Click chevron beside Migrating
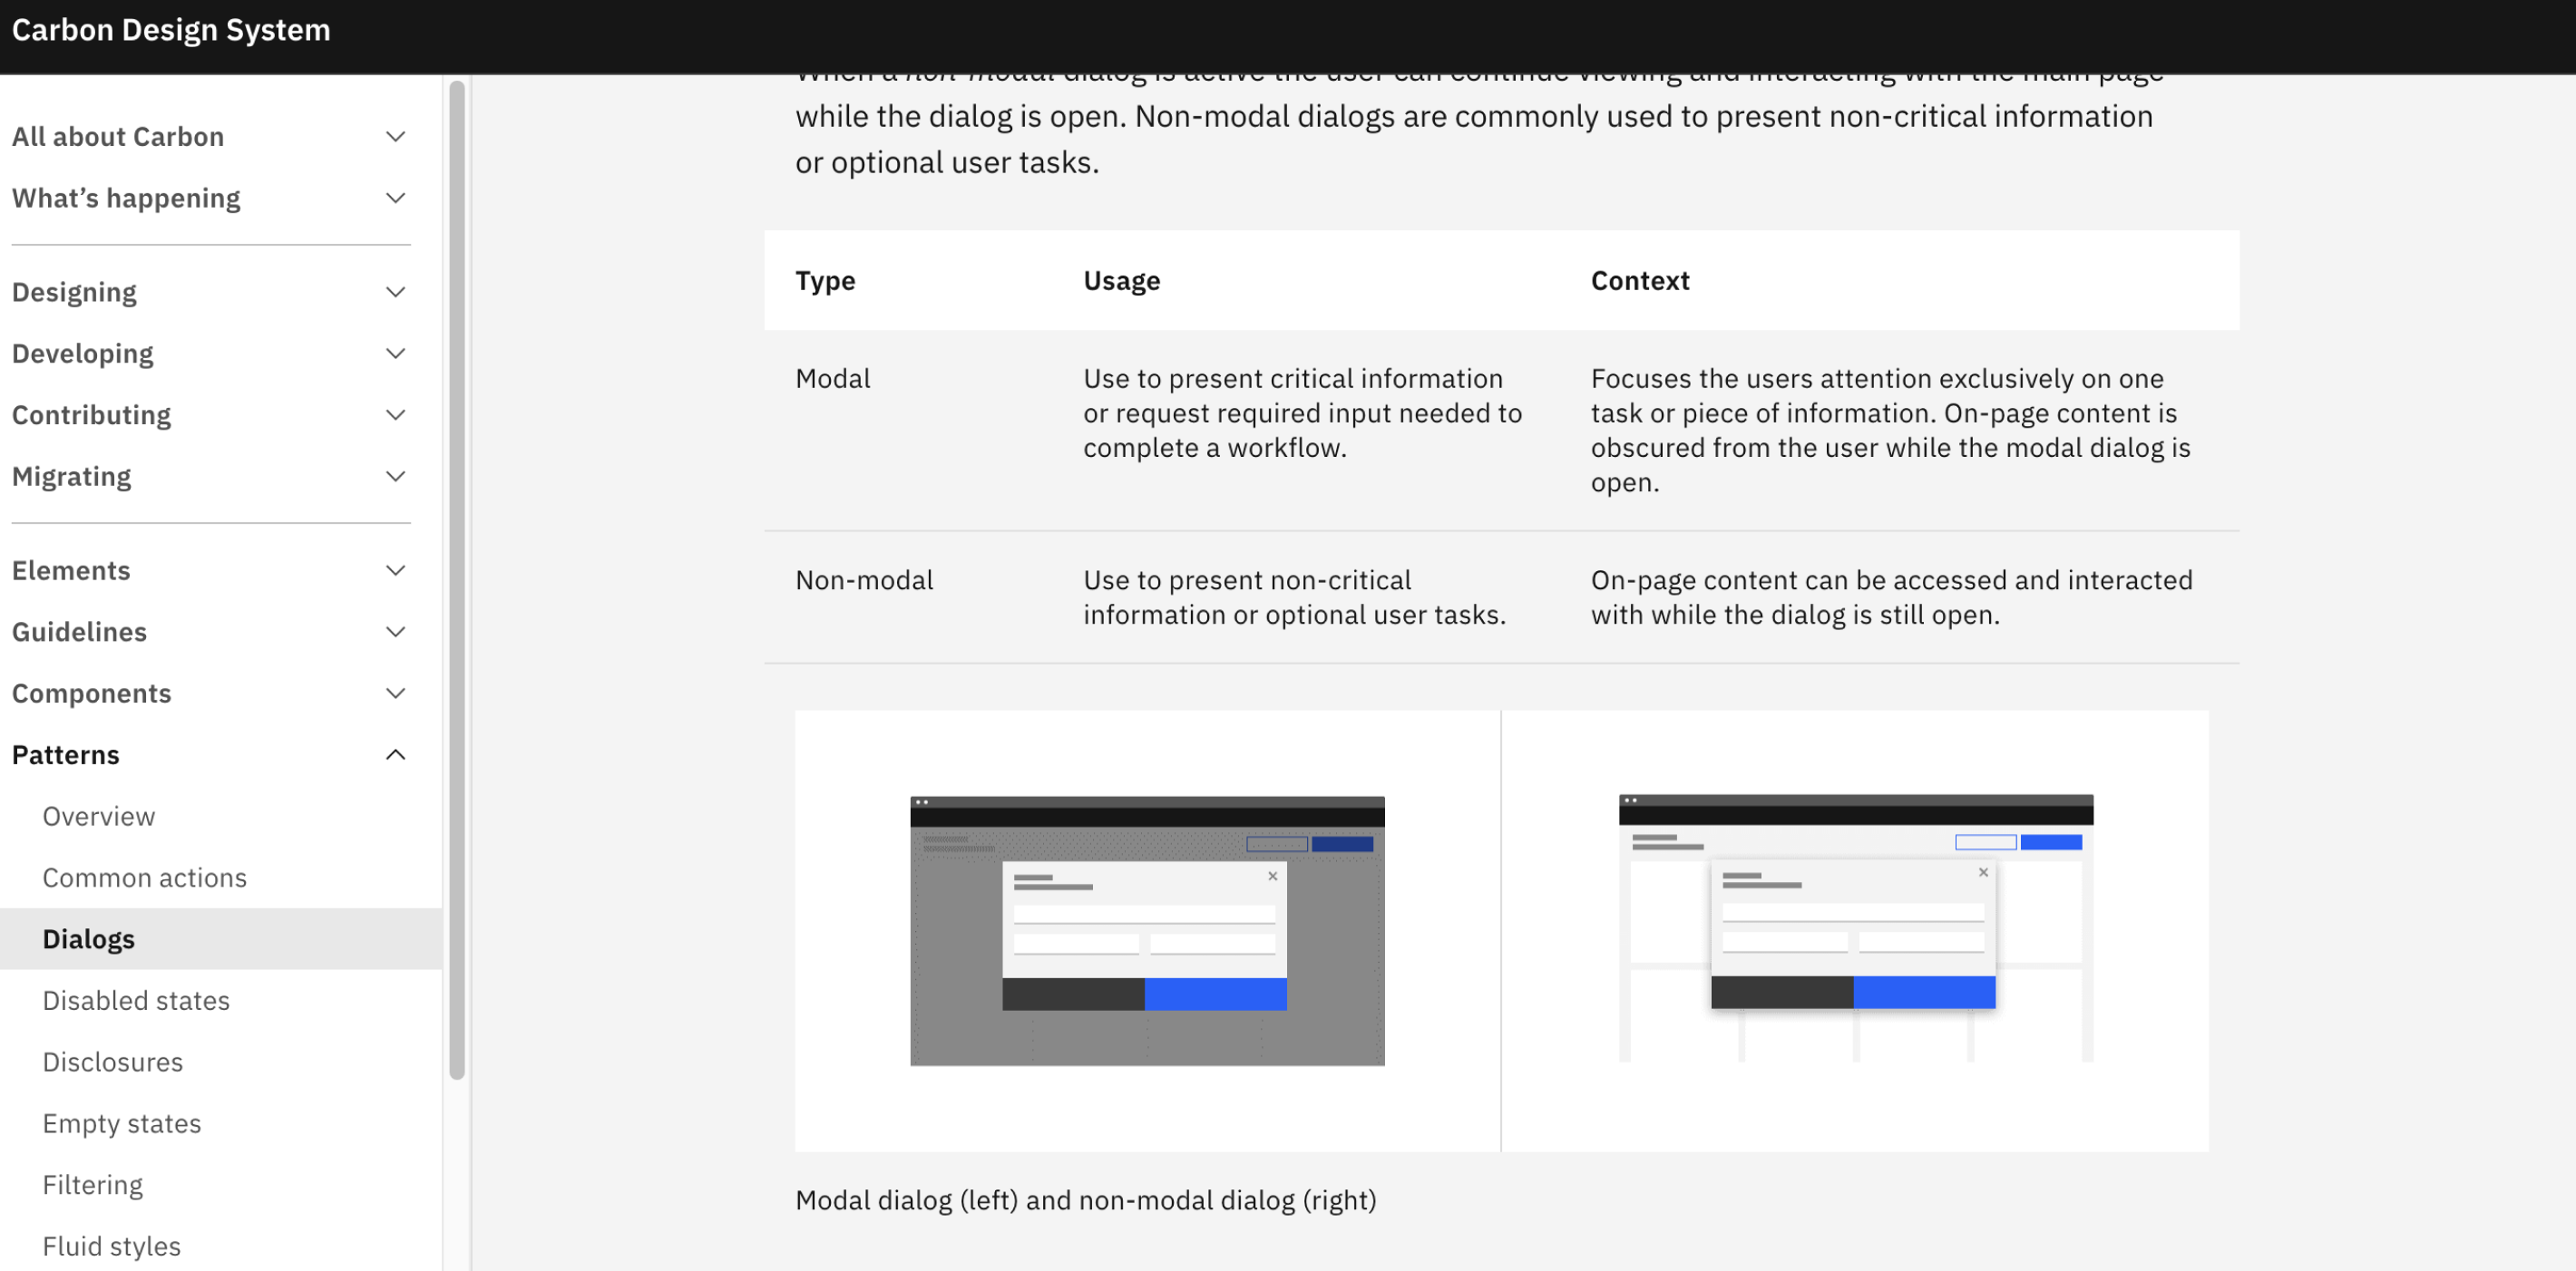 (395, 477)
